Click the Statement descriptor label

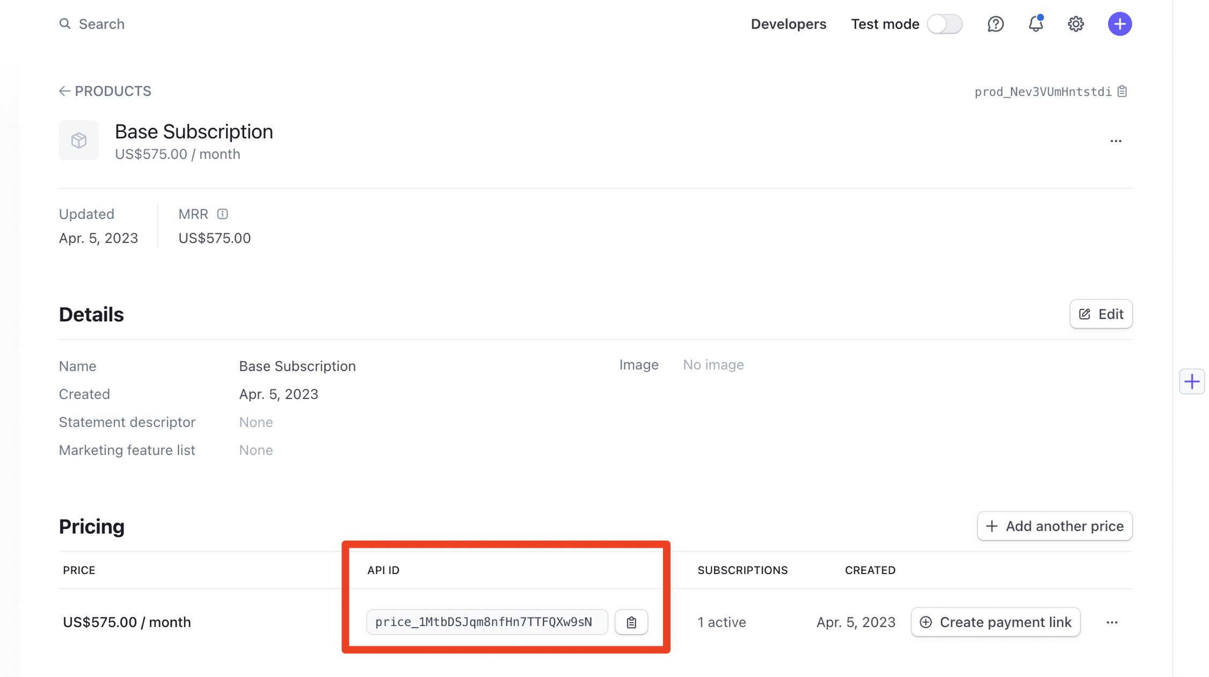[x=127, y=423]
